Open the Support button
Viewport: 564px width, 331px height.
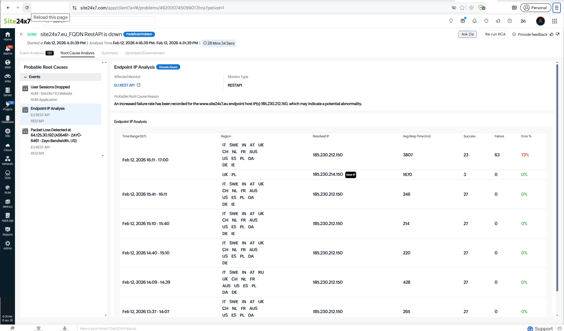(540, 328)
